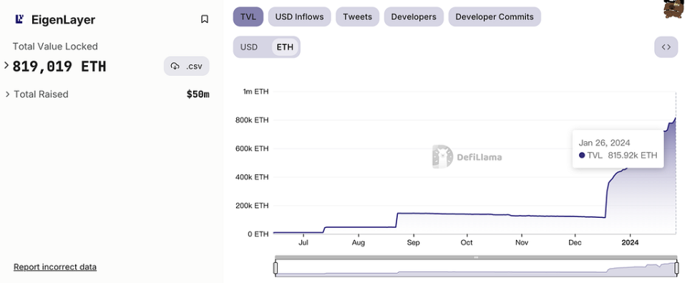Click the 819,019 ETH value
This screenshot has width=687, height=283.
(59, 67)
